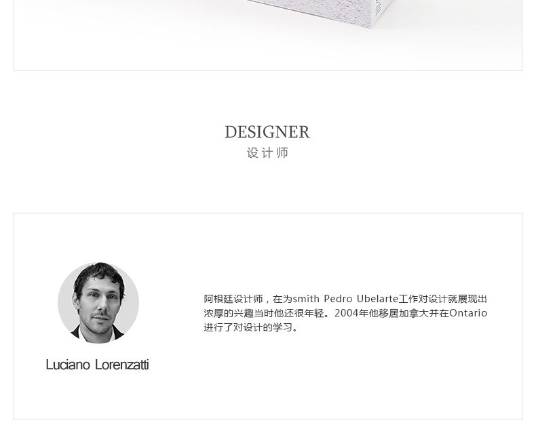
Task: Click the word smith in the biography
Action: [x=306, y=299]
